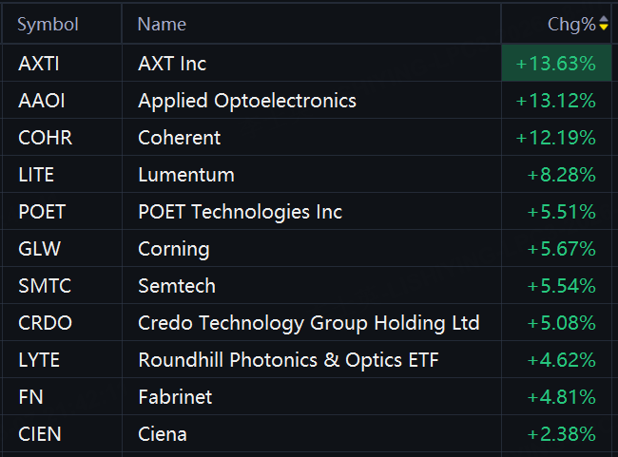Image resolution: width=618 pixels, height=457 pixels.
Task: Select the COHR ticker symbol
Action: [x=45, y=138]
